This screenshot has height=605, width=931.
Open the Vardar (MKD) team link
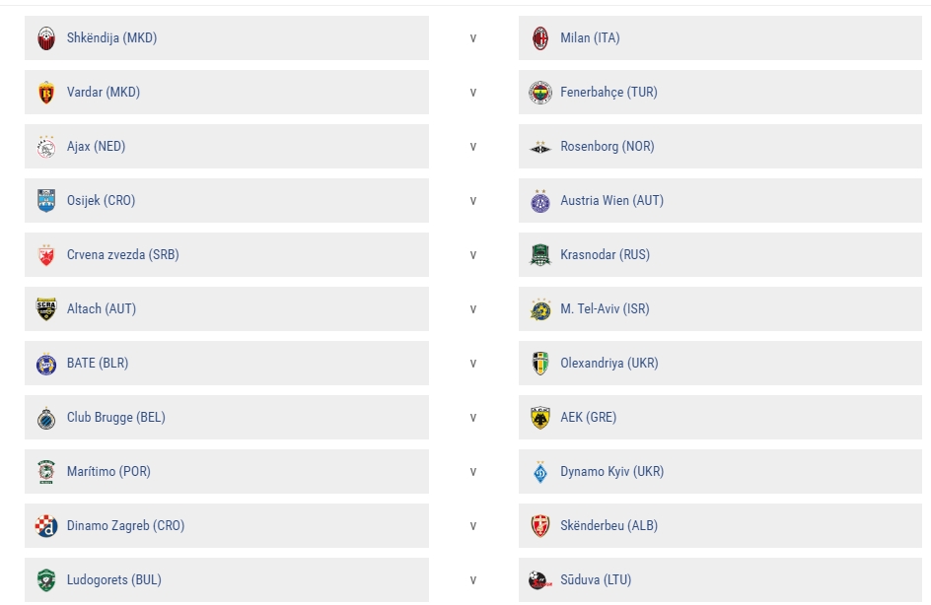click(x=104, y=93)
